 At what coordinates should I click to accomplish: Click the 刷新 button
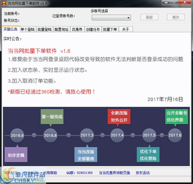coord(149,17)
